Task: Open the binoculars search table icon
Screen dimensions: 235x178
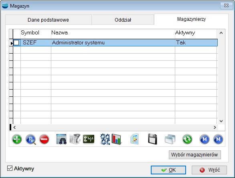Action: (x=61, y=139)
